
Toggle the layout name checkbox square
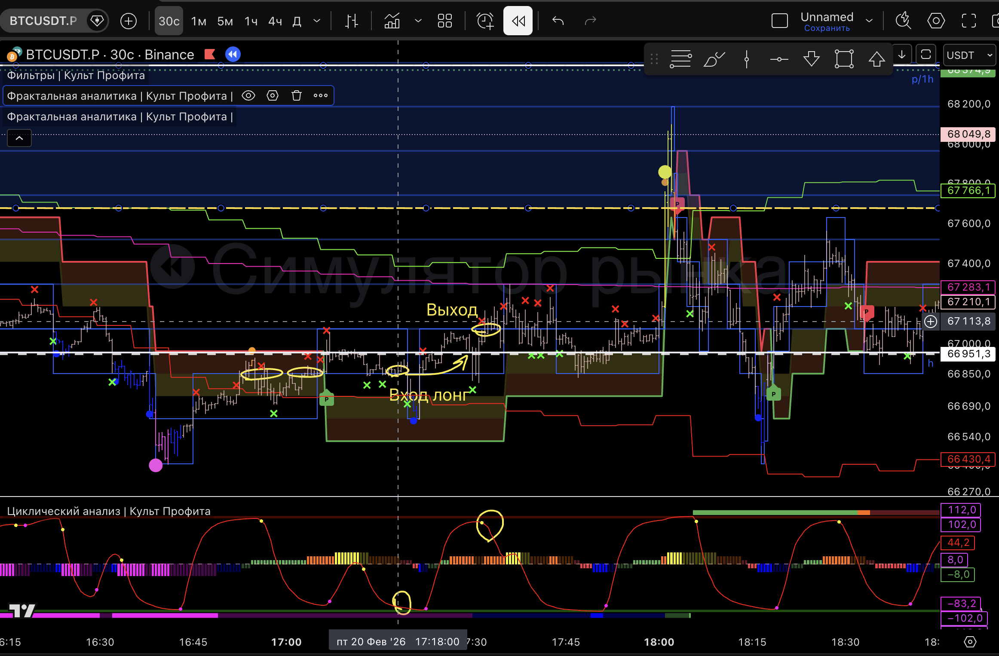click(779, 21)
